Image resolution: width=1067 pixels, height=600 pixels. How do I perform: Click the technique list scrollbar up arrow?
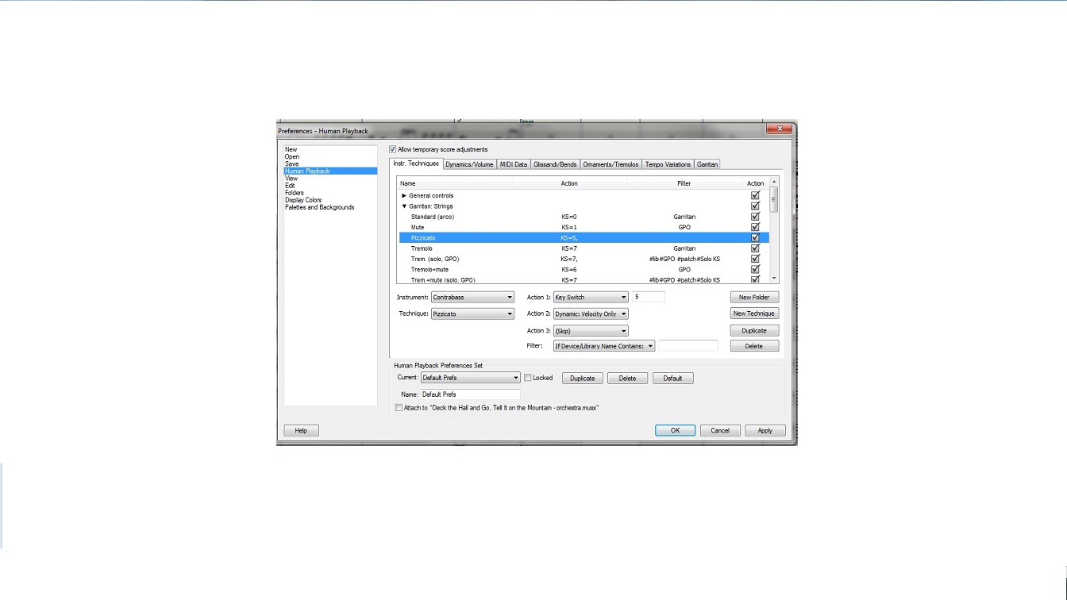[774, 182]
